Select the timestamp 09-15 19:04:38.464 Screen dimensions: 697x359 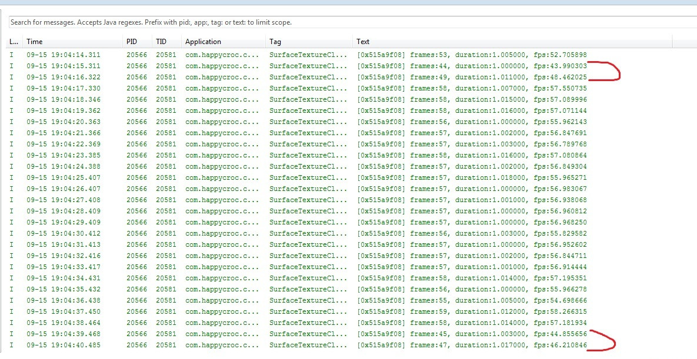click(x=63, y=323)
